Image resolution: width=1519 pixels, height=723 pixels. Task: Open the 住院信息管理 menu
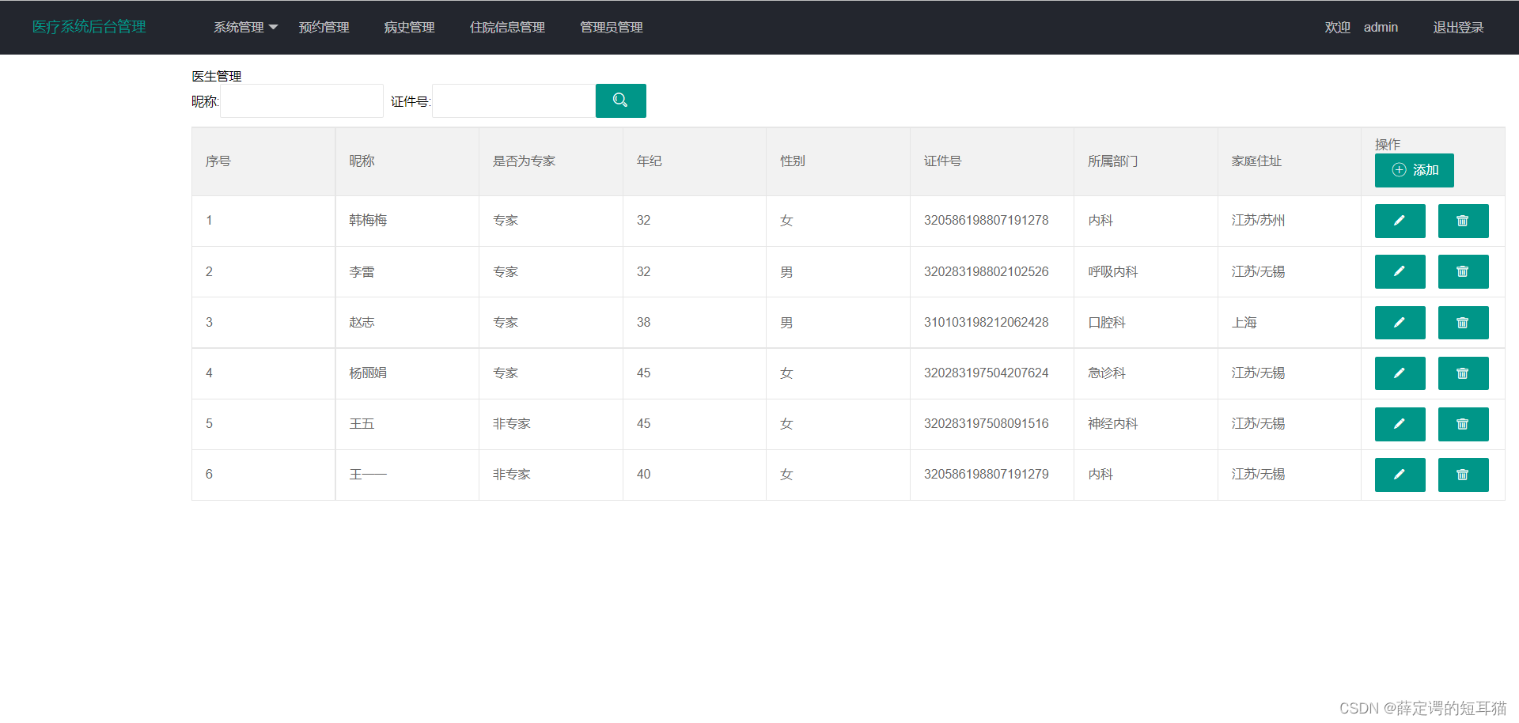(507, 27)
